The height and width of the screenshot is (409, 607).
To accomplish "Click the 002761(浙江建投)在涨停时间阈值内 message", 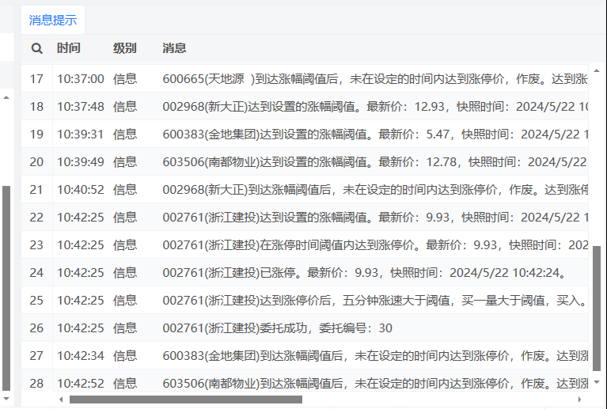I will [x=375, y=245].
